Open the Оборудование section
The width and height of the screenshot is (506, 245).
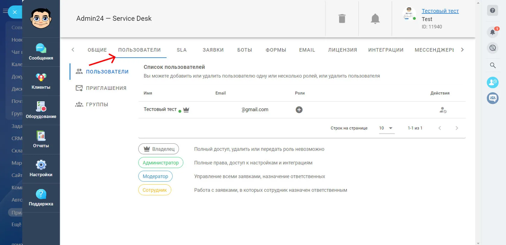coord(41,110)
